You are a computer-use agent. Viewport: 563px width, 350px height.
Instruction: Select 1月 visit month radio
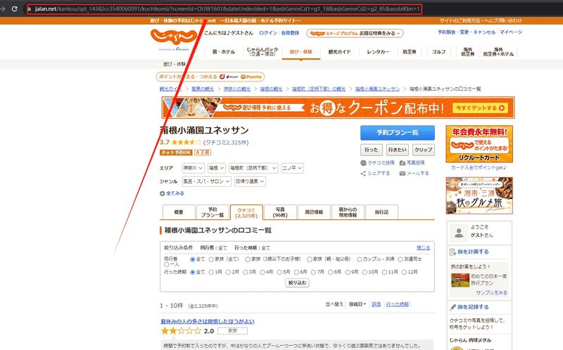point(211,273)
